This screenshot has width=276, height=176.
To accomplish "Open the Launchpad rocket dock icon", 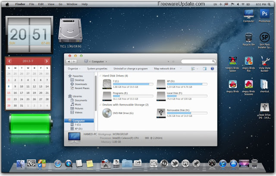I will [x=196, y=163].
